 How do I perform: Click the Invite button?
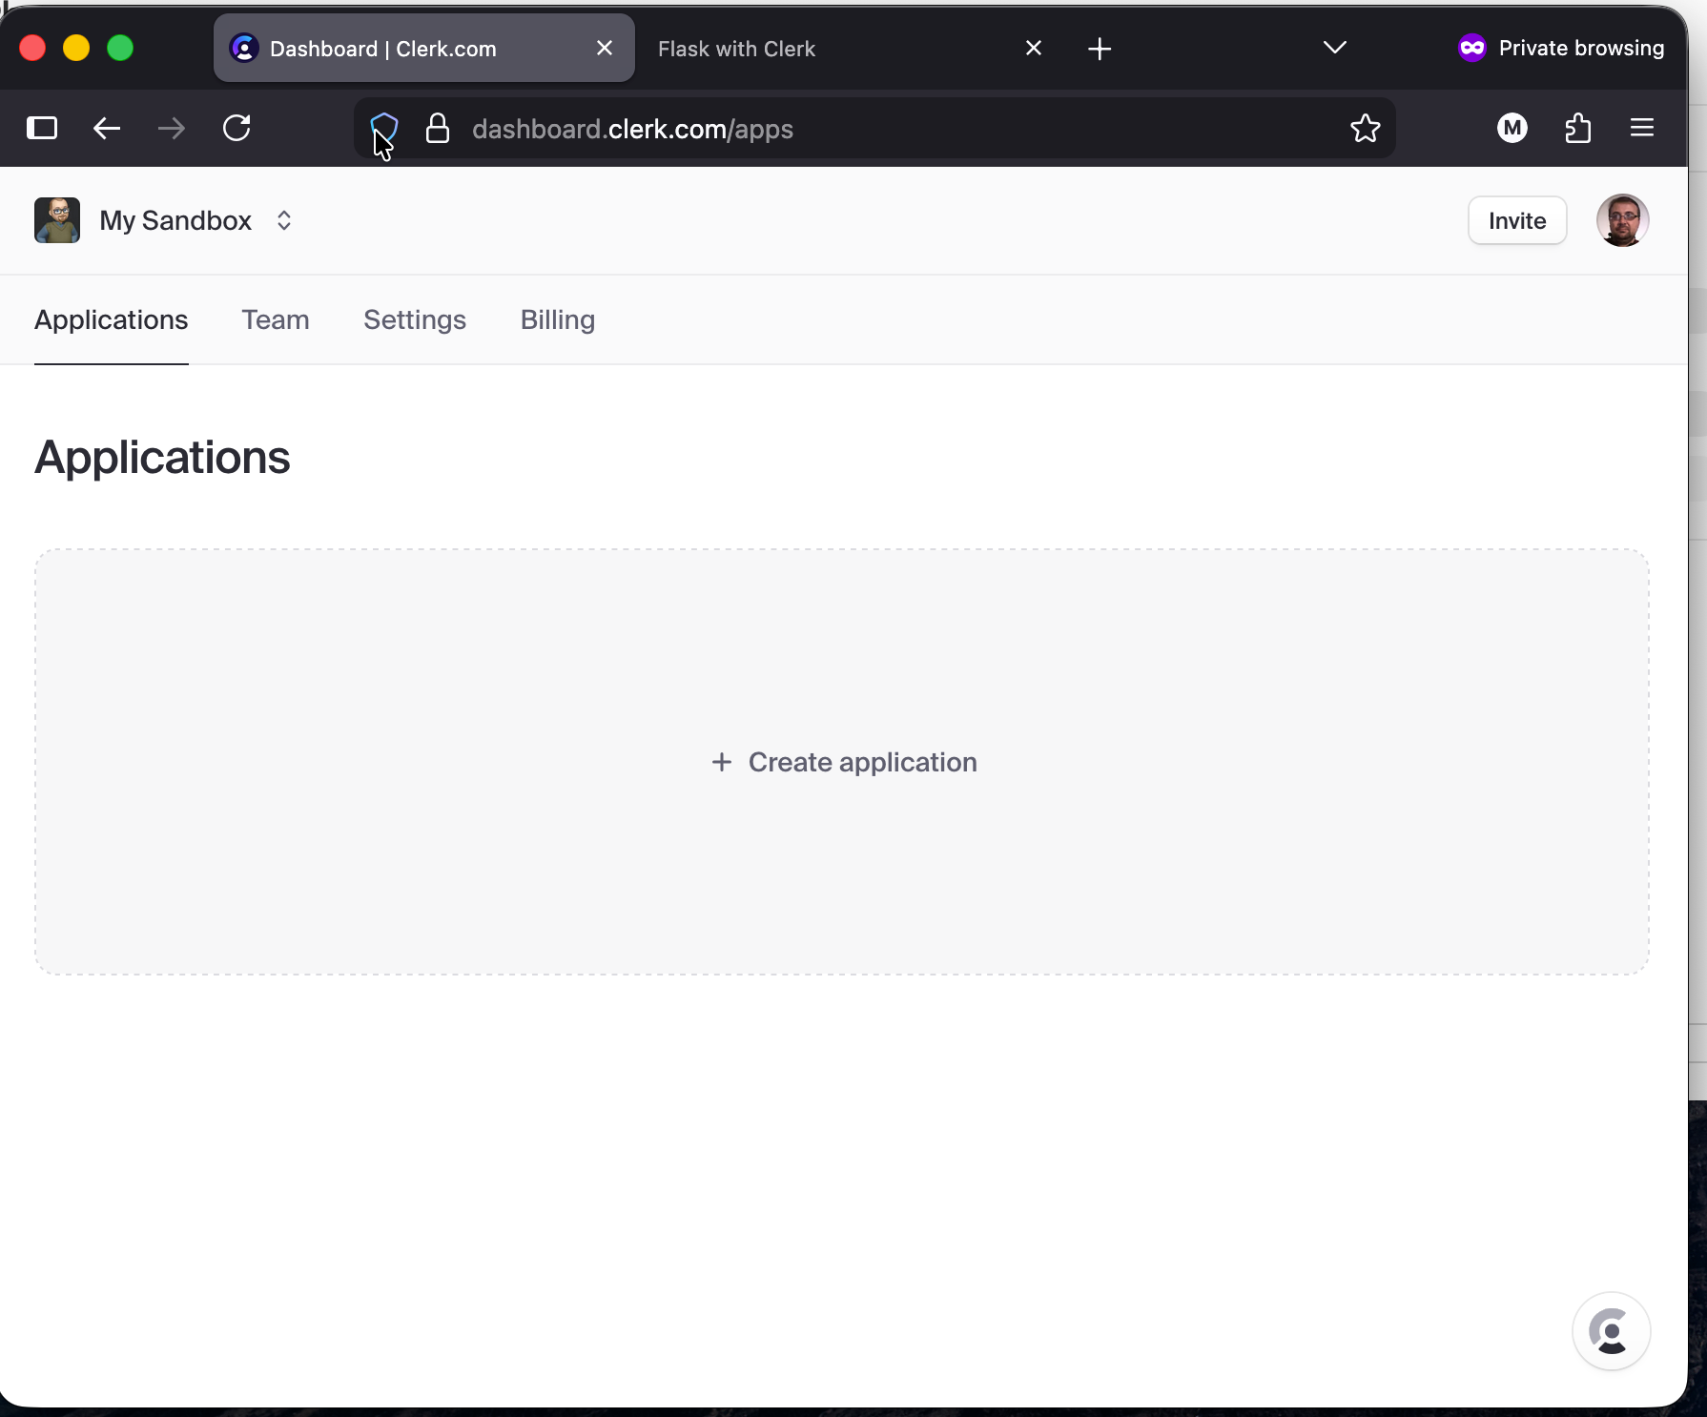[1516, 220]
